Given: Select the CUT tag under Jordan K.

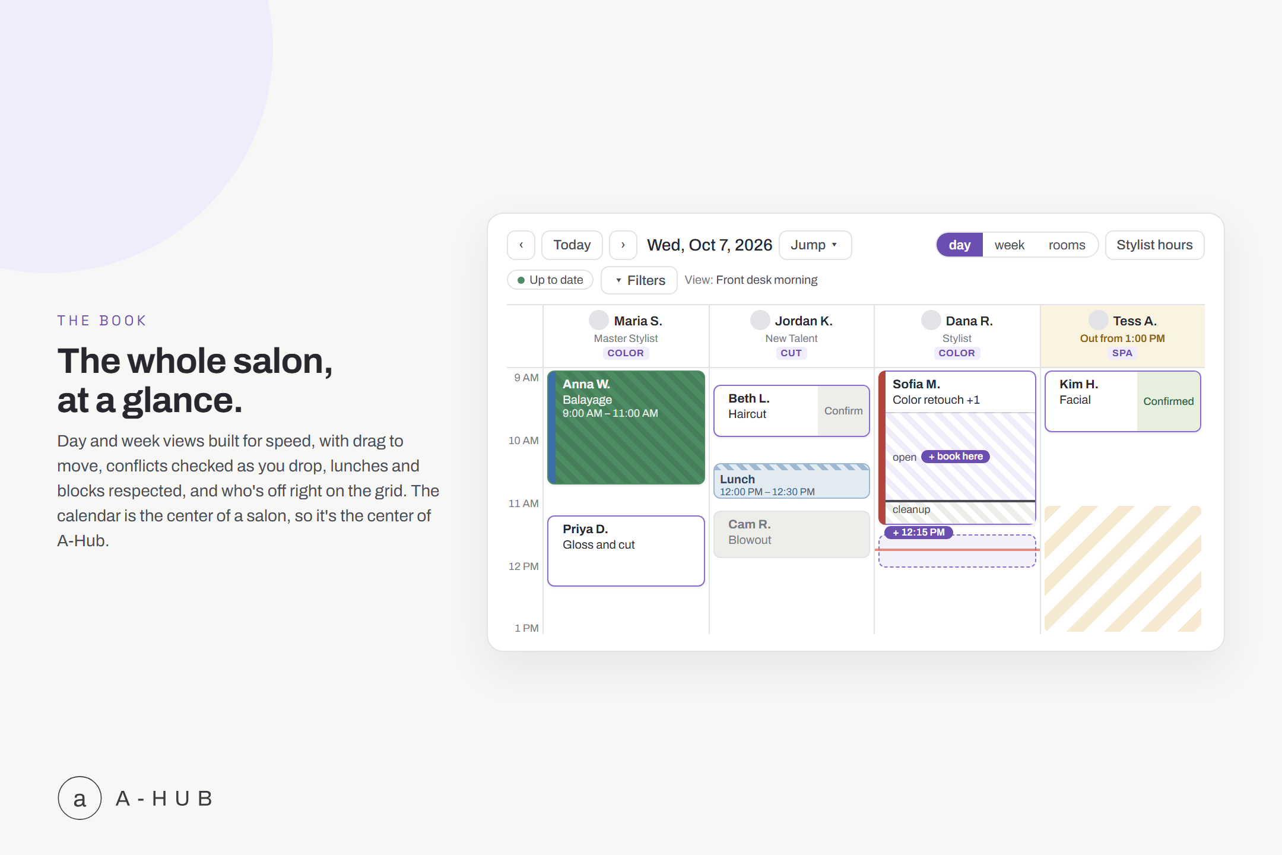Looking at the screenshot, I should (x=791, y=353).
